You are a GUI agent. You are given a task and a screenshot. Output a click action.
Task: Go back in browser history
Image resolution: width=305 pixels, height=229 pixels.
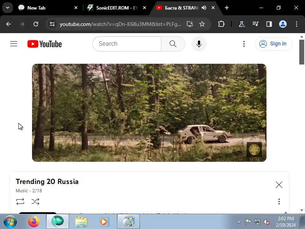pyautogui.click(x=8, y=24)
